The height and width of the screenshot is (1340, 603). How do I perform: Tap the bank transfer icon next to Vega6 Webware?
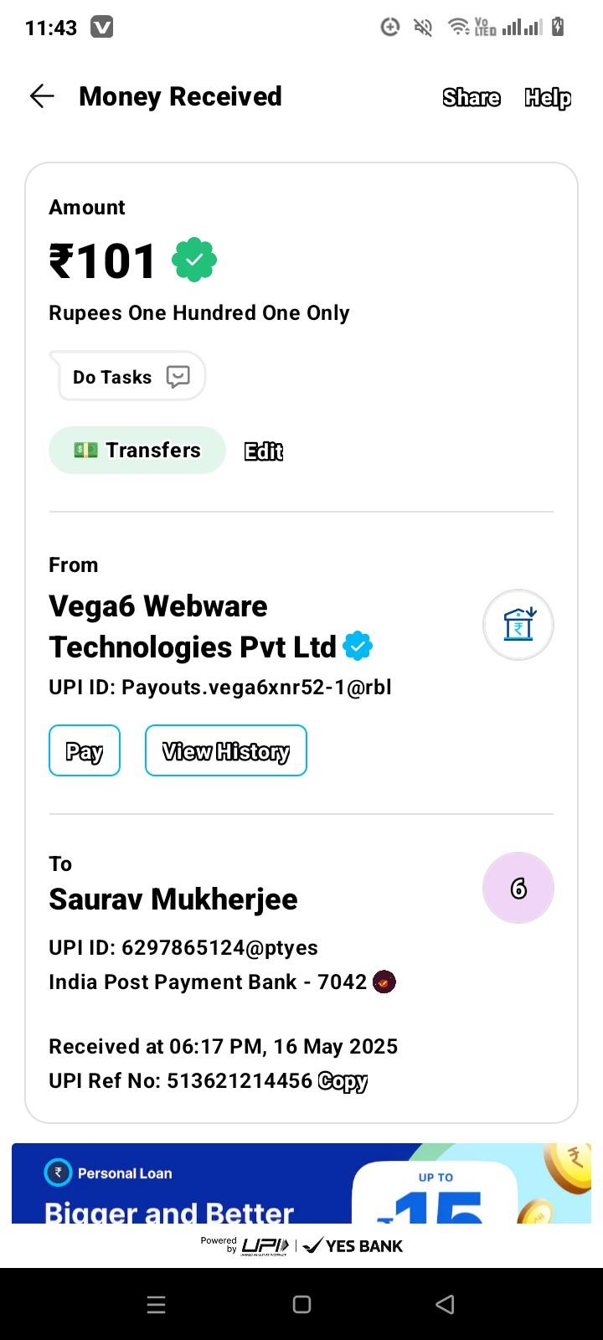click(518, 625)
